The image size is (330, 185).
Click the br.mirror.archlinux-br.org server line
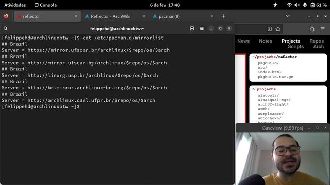coord(84,88)
